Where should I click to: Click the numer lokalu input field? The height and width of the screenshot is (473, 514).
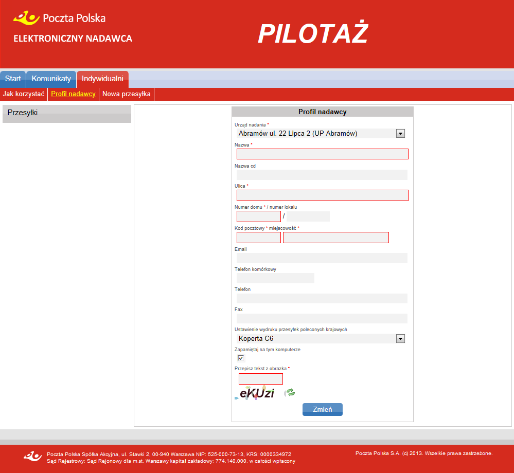coord(308,216)
